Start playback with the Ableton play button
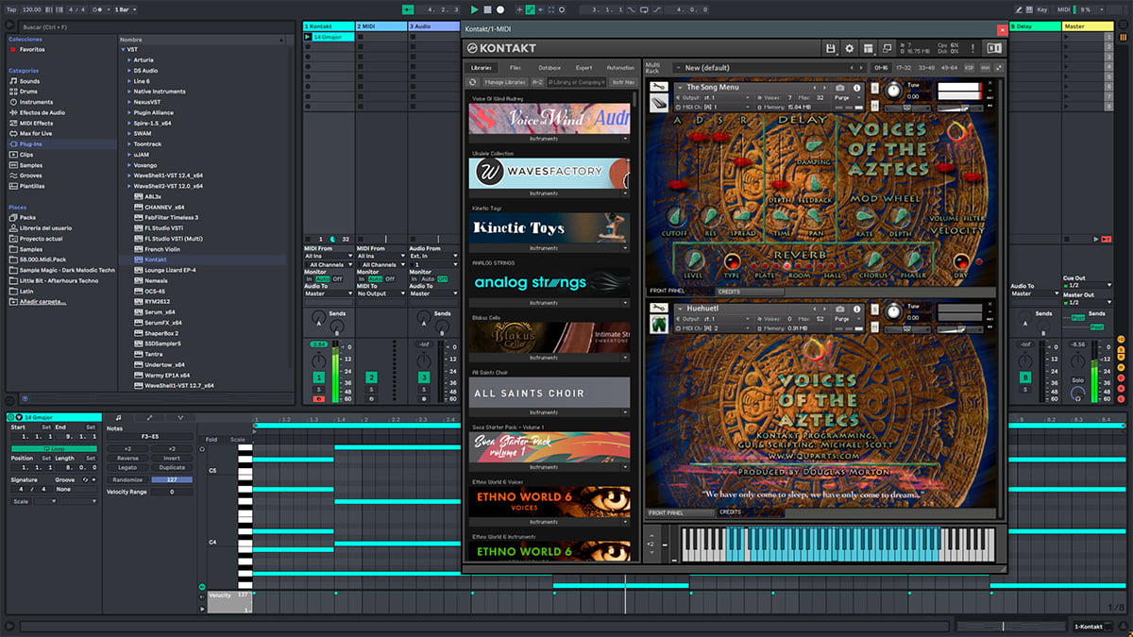Screen dimensions: 1133x637 click(474, 9)
